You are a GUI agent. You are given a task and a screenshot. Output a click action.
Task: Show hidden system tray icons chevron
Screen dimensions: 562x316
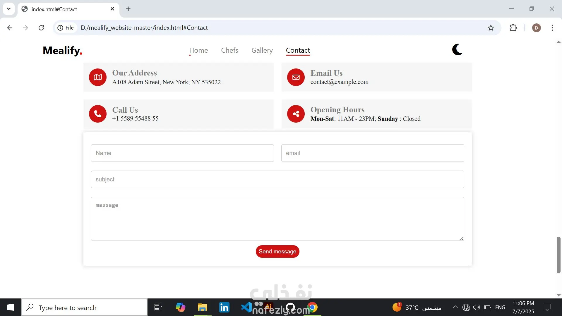455,307
